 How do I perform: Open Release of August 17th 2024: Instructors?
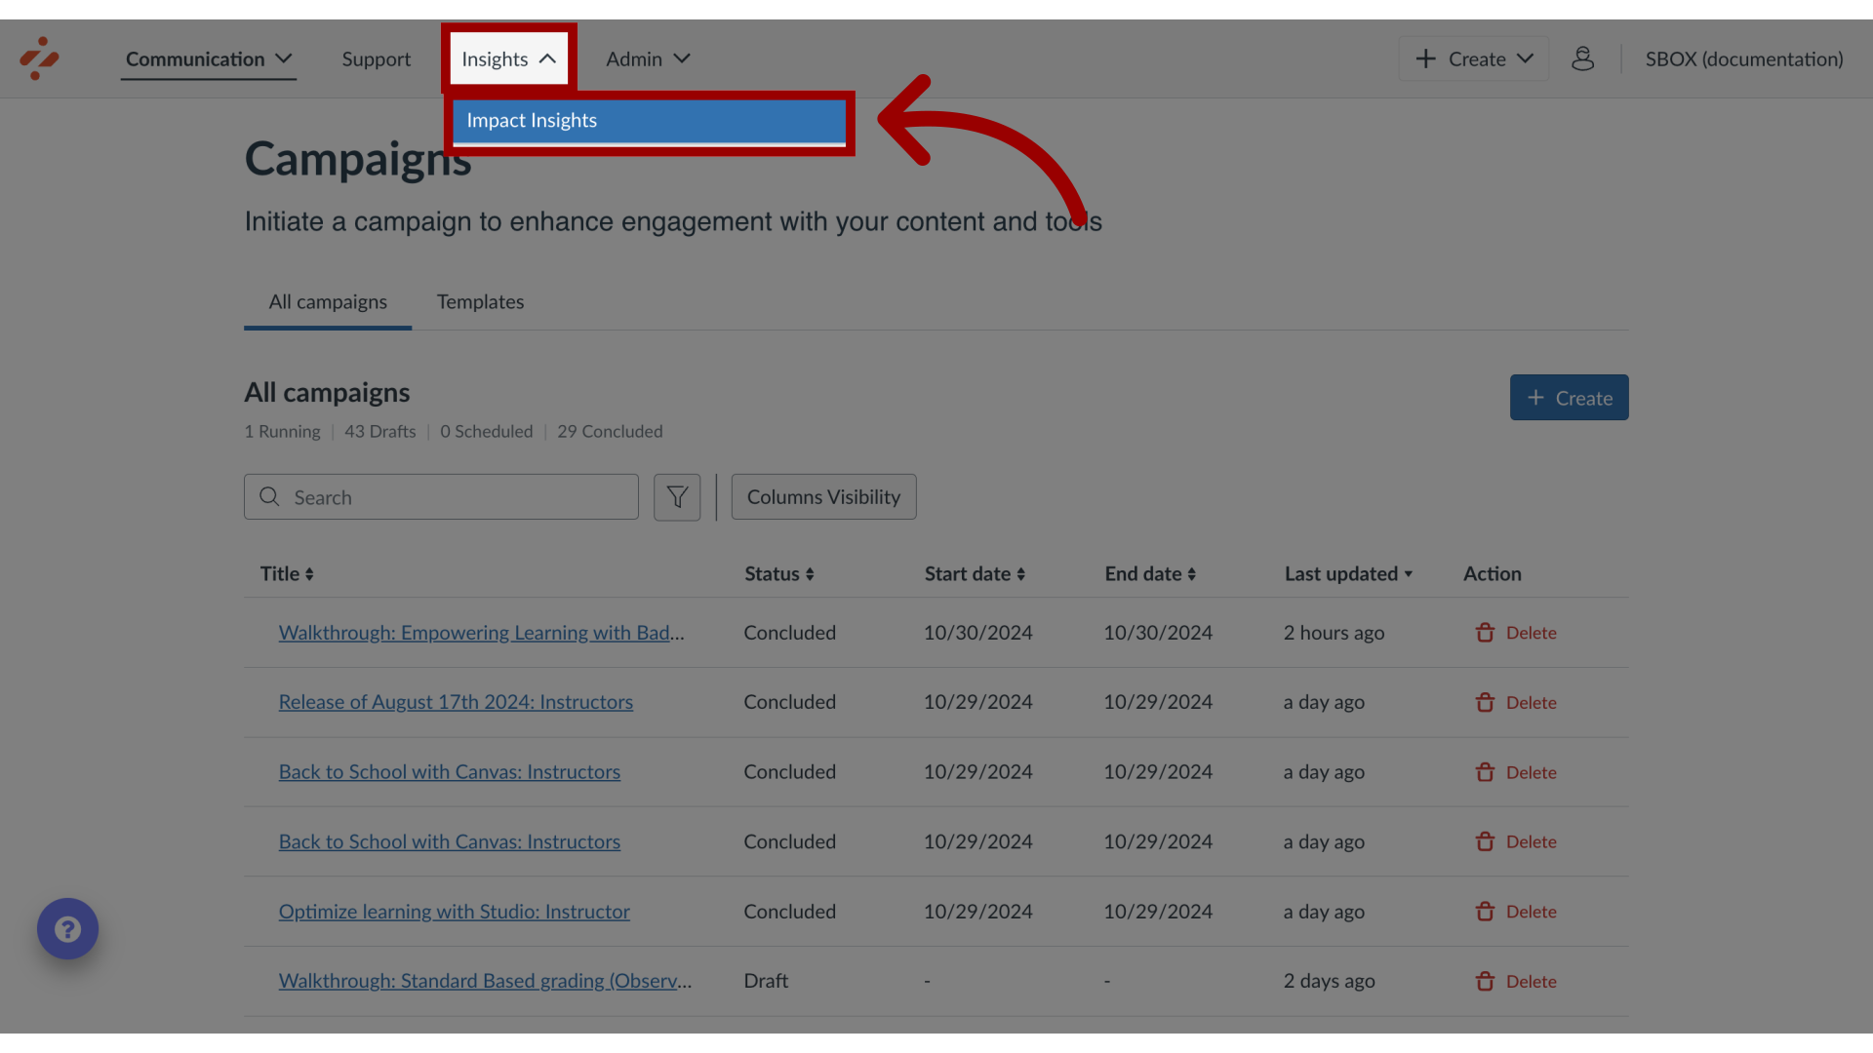click(456, 702)
